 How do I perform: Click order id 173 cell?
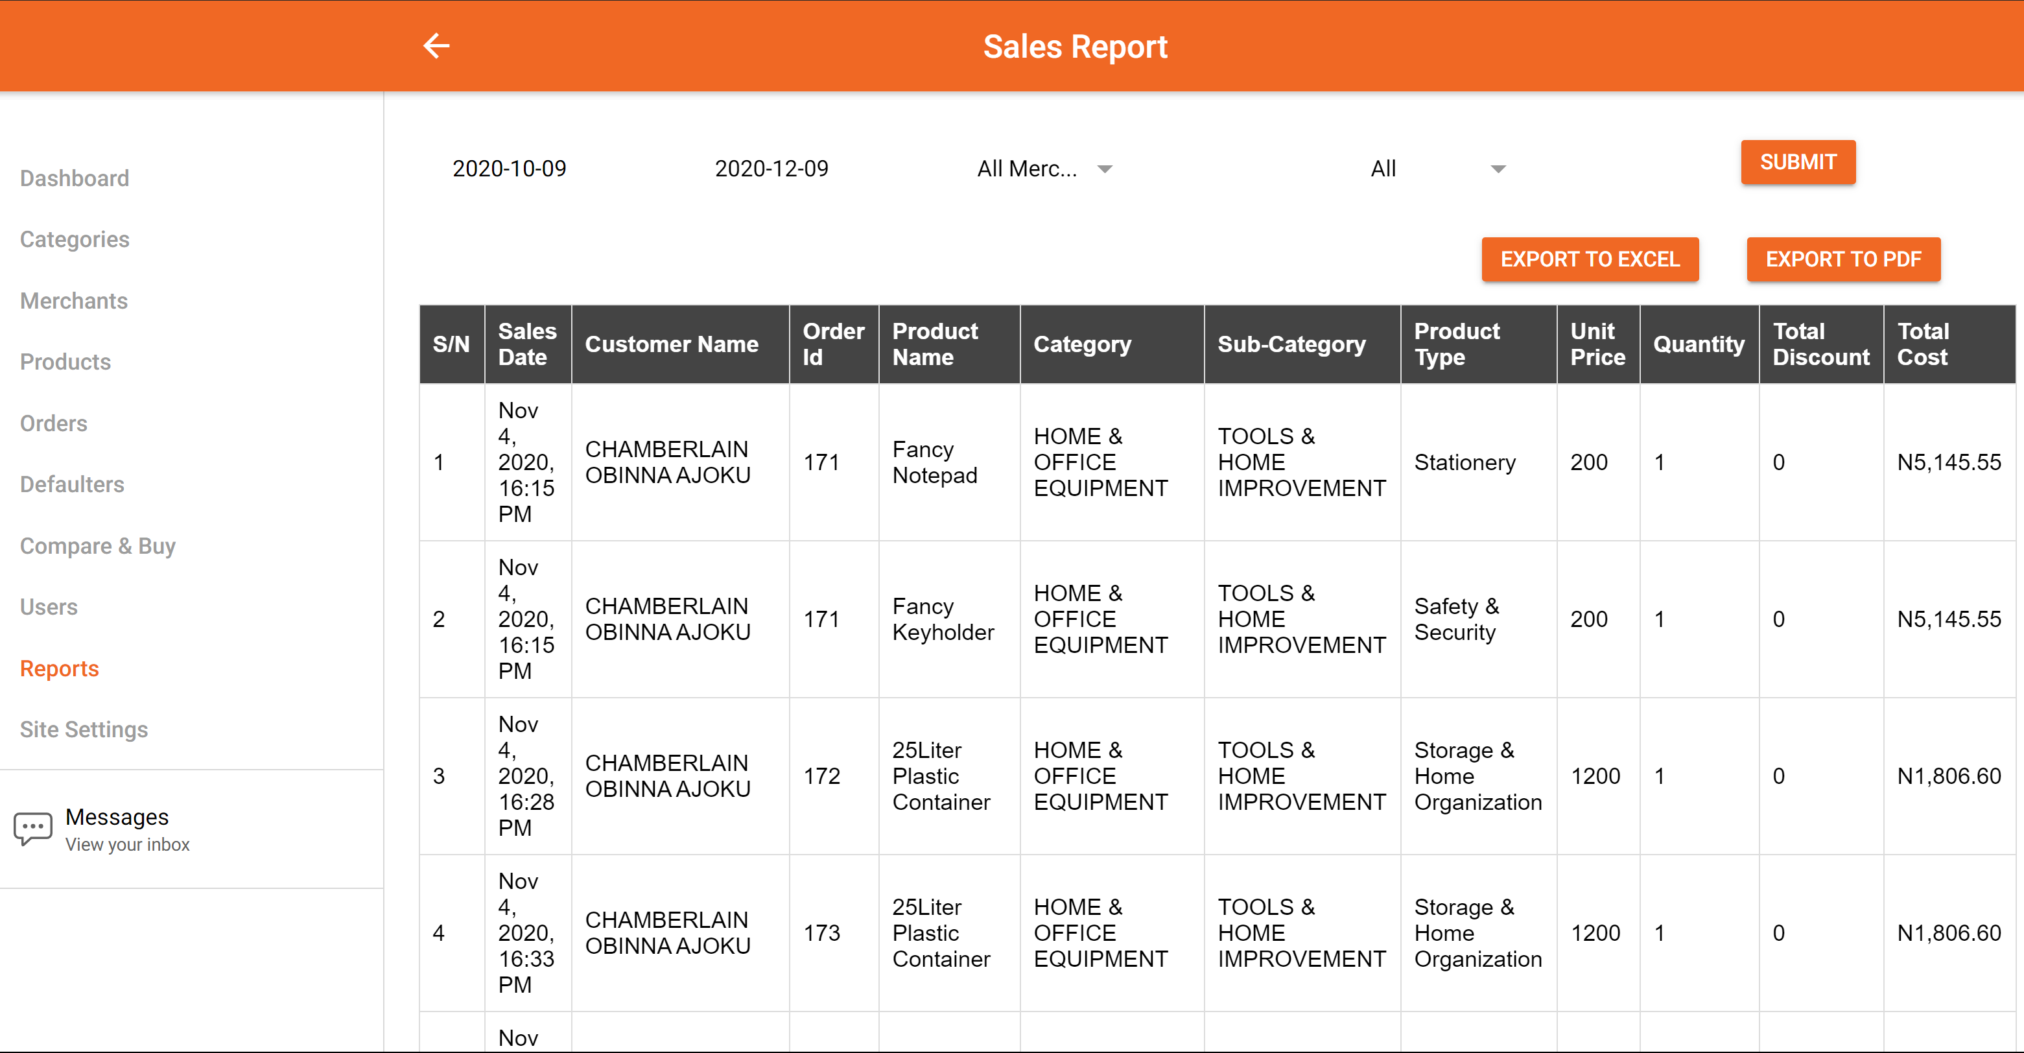(x=834, y=933)
